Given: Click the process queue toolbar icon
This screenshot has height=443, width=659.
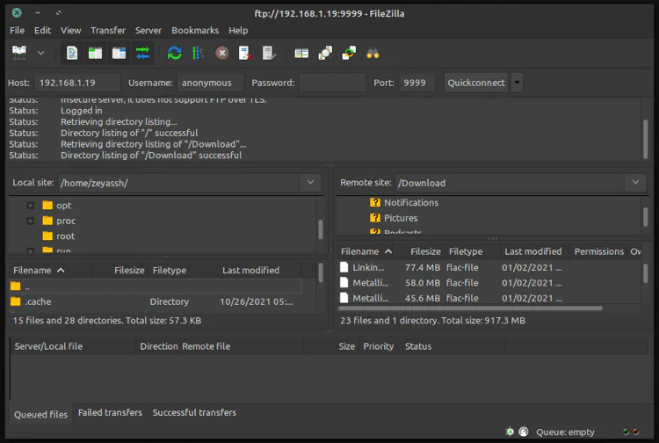Looking at the screenshot, I should 198,54.
